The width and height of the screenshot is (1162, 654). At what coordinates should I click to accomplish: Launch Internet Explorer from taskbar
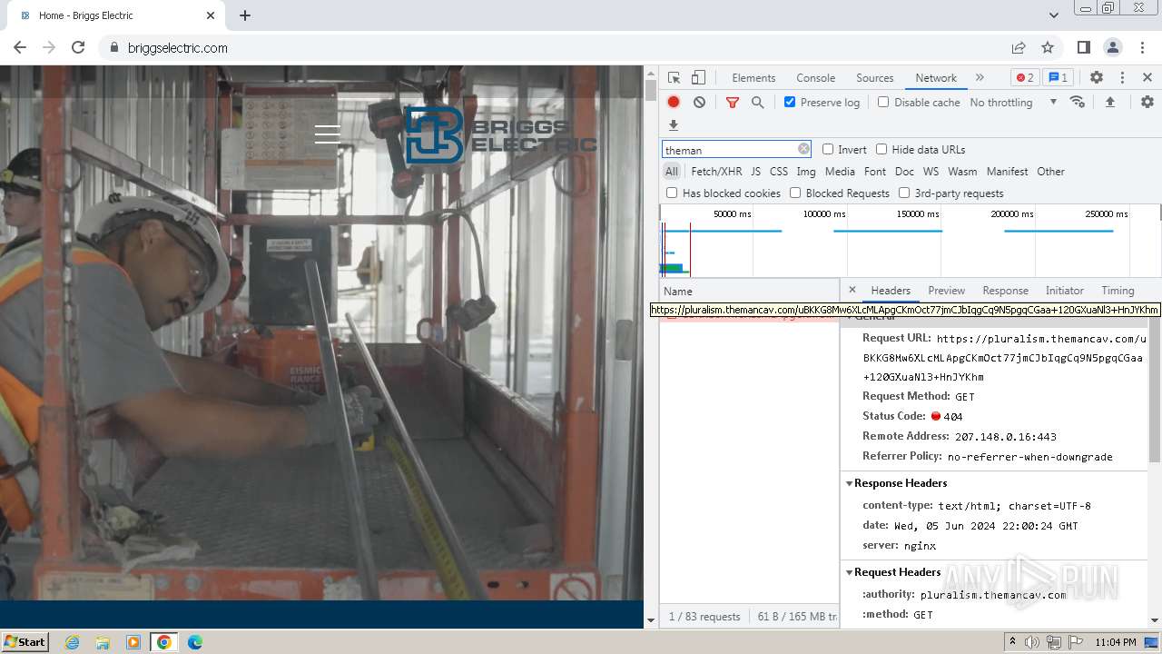73,642
